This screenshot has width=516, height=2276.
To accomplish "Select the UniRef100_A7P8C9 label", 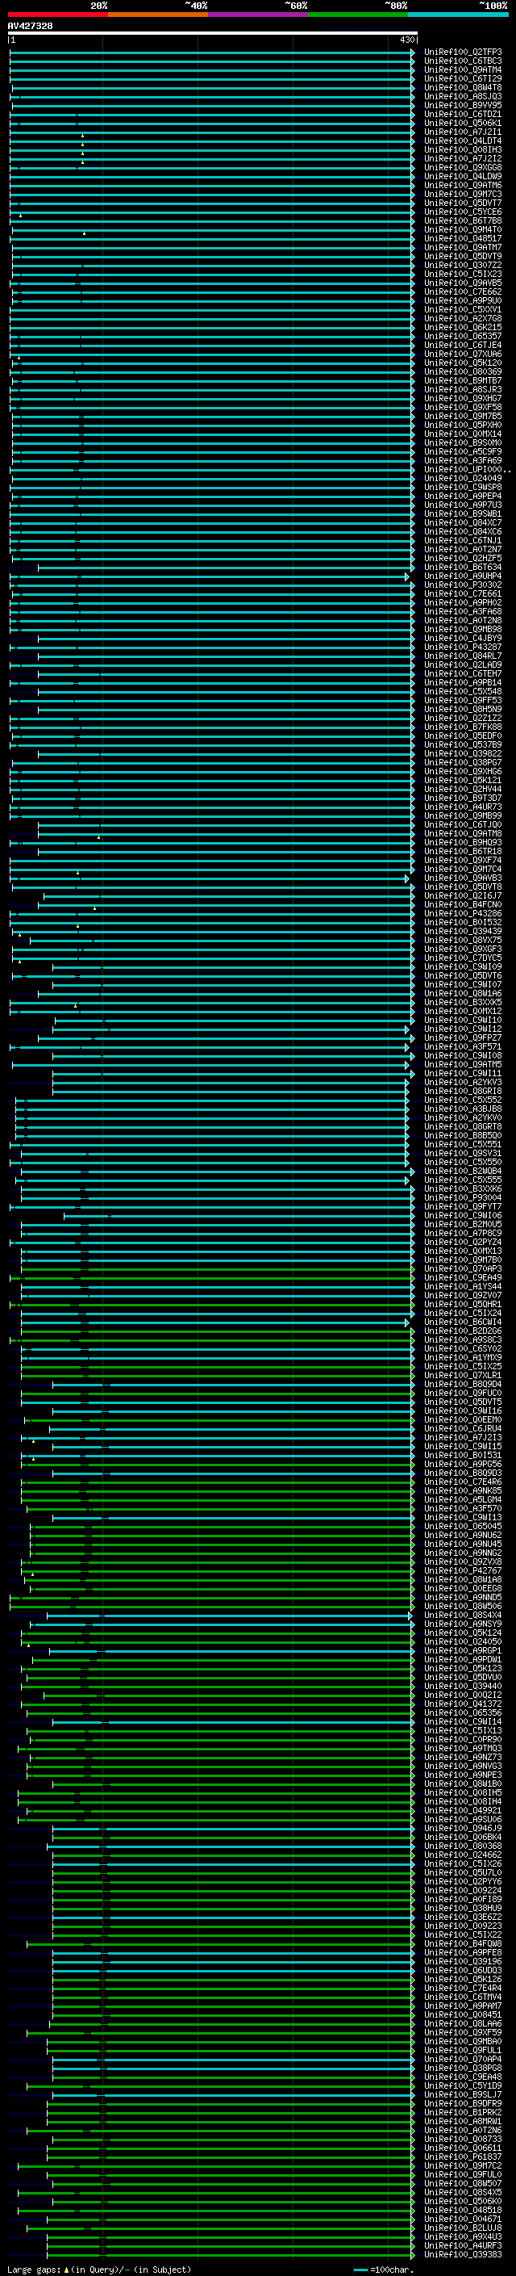I will point(463,1234).
